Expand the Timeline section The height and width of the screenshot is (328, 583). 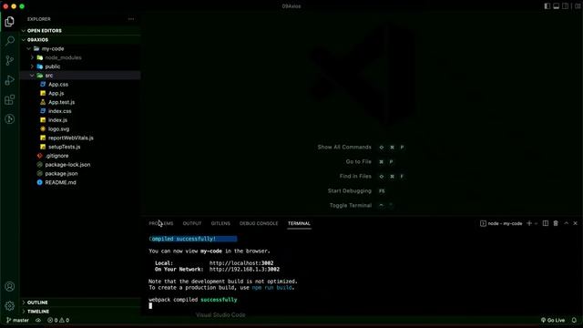tap(80, 312)
